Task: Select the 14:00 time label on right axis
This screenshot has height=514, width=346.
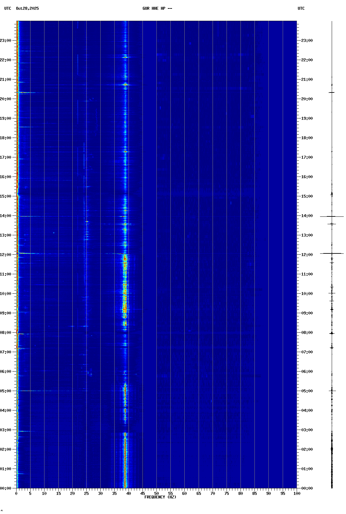Action: (x=307, y=216)
